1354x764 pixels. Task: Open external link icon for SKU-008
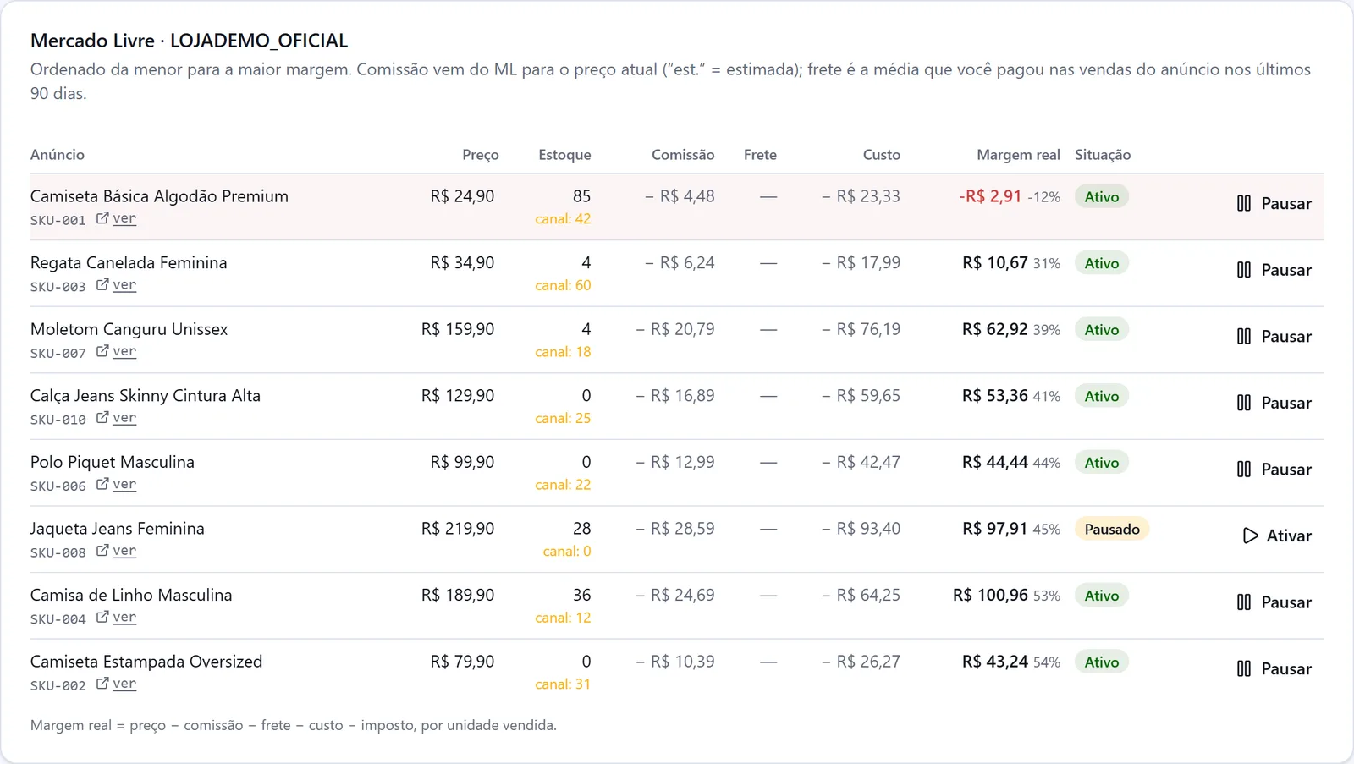102,551
